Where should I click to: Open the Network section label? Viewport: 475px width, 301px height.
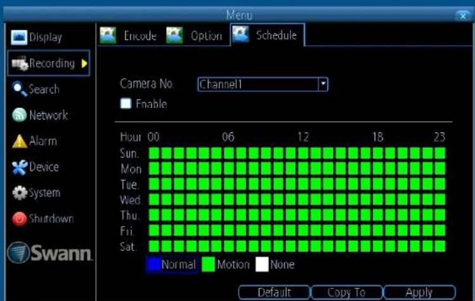click(x=48, y=115)
